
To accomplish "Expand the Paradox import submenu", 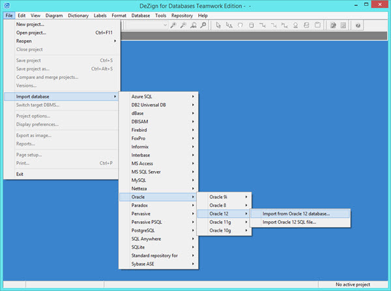I will (x=158, y=206).
